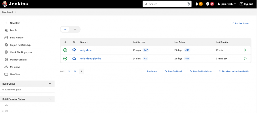Run a build for unity-demo-pipeline

coord(245,59)
